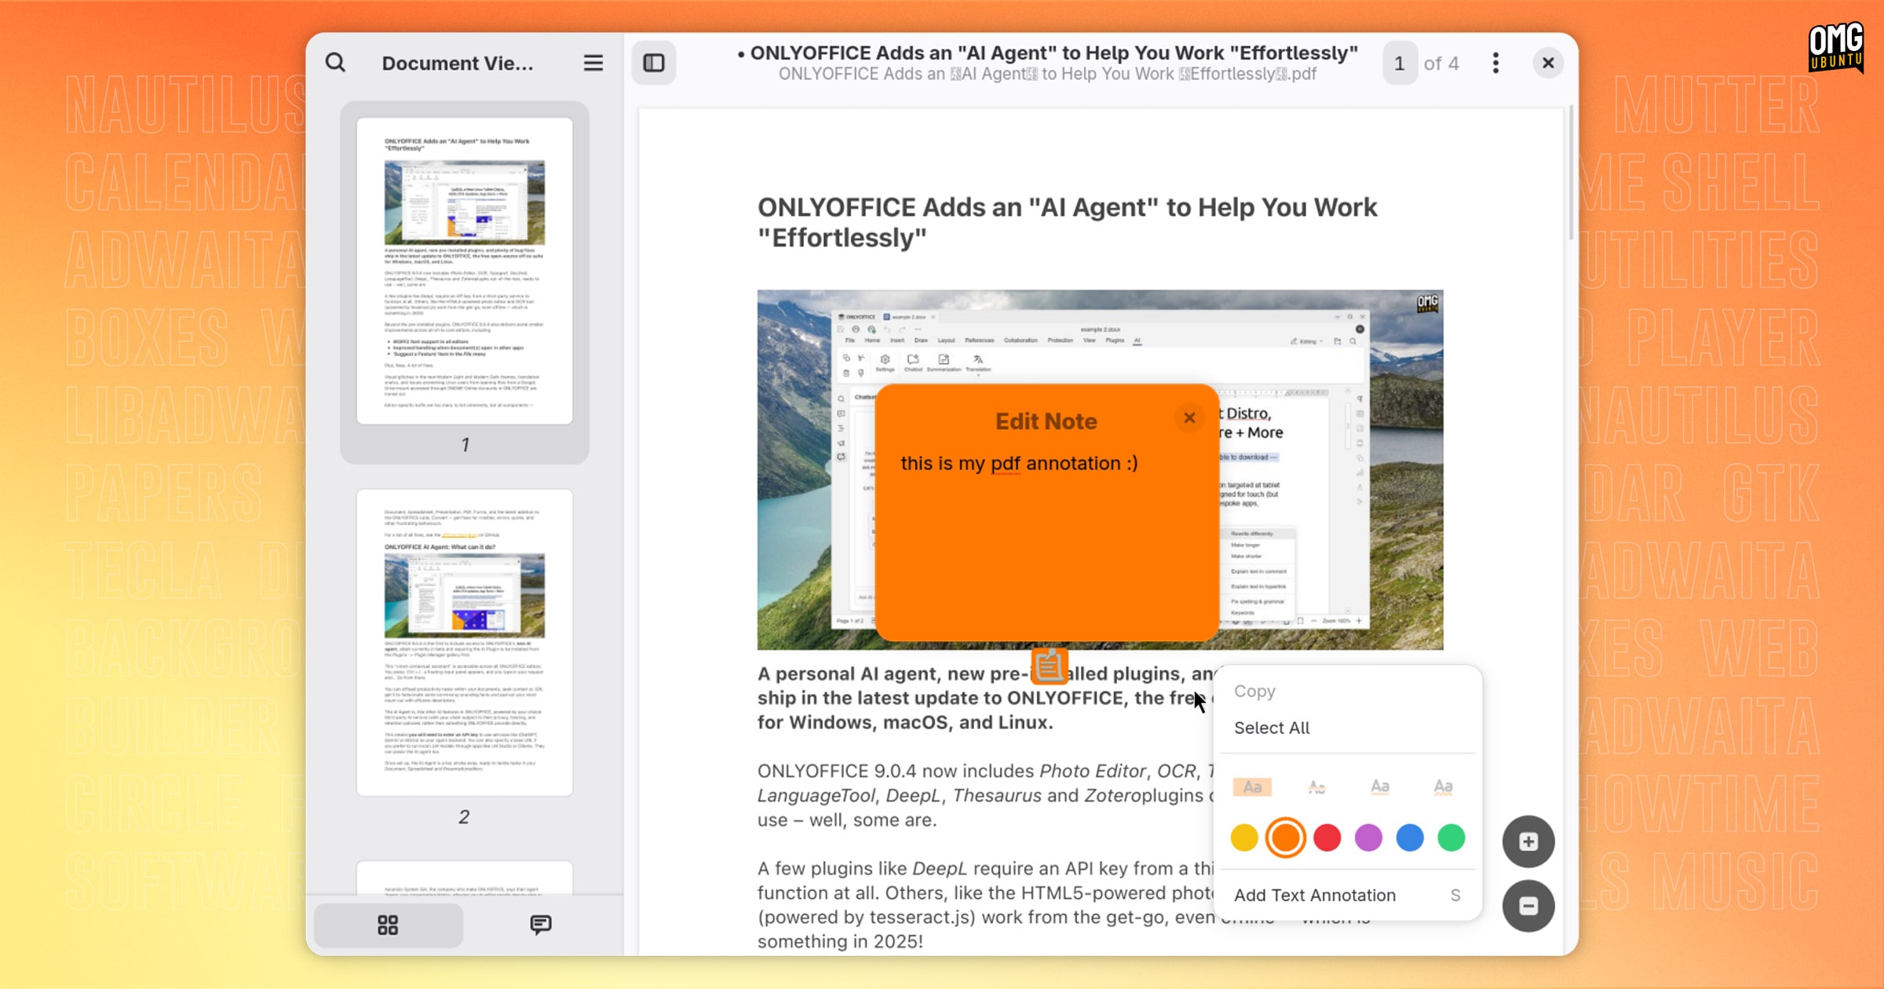Switch sidebar to annotations view
Viewport: 1884px width, 989px height.
[540, 925]
